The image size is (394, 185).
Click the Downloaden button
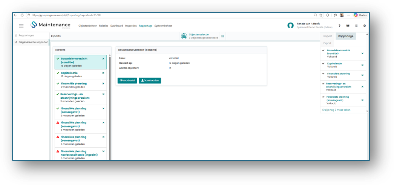click(x=150, y=81)
